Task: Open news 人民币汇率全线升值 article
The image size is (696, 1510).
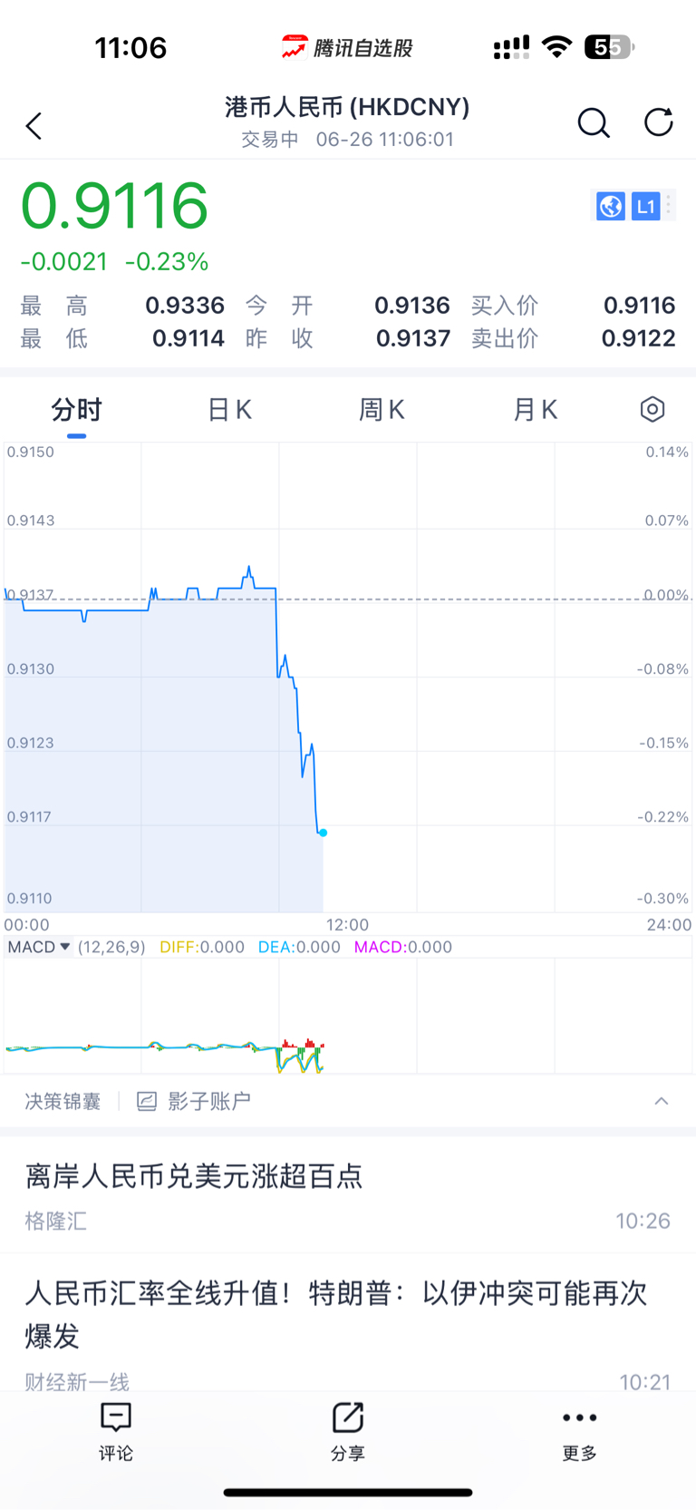Action: (x=335, y=1313)
